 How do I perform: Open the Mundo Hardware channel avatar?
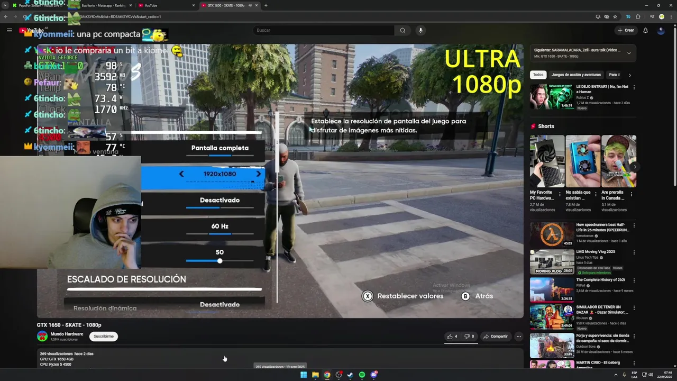click(x=42, y=336)
